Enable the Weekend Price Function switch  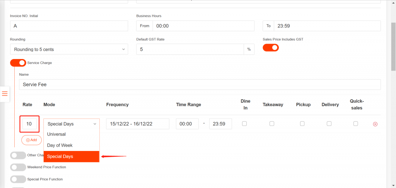point(18,167)
